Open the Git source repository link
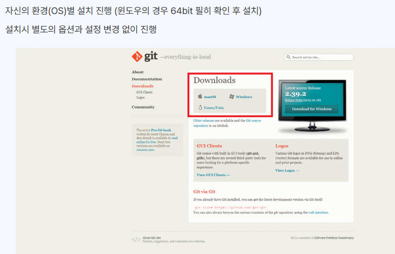The height and width of the screenshot is (254, 395). pyautogui.click(x=253, y=120)
